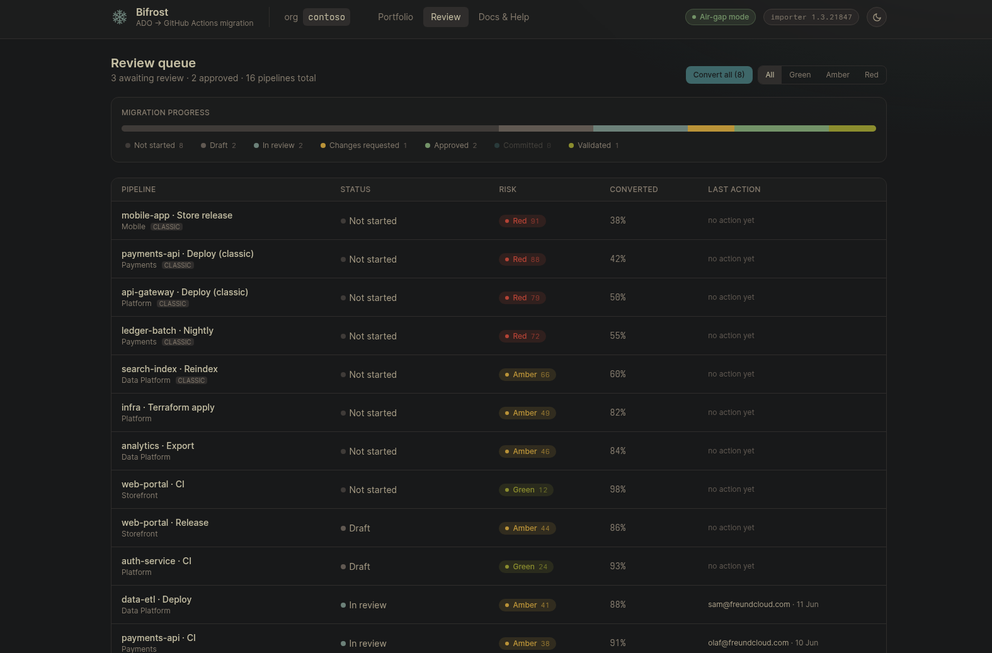Click the Draft legend item
The image size is (992, 653).
(x=219, y=145)
